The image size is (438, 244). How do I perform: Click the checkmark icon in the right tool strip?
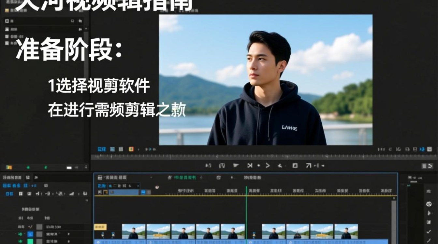[429, 232]
